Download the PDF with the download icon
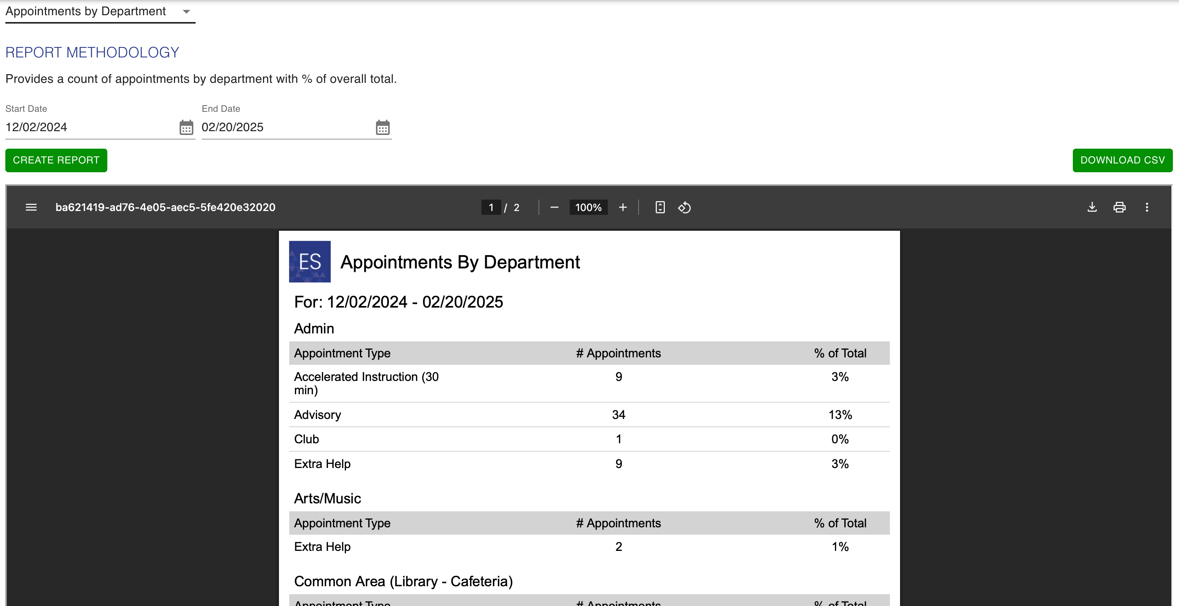This screenshot has height=606, width=1179. (x=1091, y=207)
